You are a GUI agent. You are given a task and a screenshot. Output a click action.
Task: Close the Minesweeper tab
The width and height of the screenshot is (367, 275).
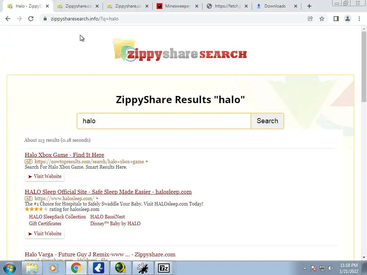[x=197, y=6]
